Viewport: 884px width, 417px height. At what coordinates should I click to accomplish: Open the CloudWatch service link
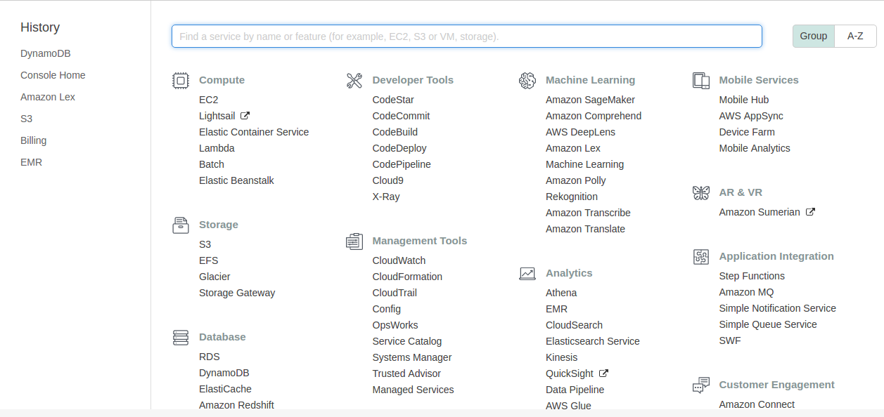click(399, 260)
